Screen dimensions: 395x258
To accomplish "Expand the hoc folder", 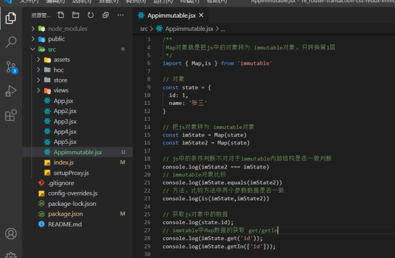I will click(x=59, y=70).
